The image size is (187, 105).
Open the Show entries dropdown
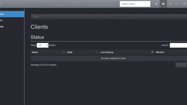pyautogui.click(x=43, y=45)
